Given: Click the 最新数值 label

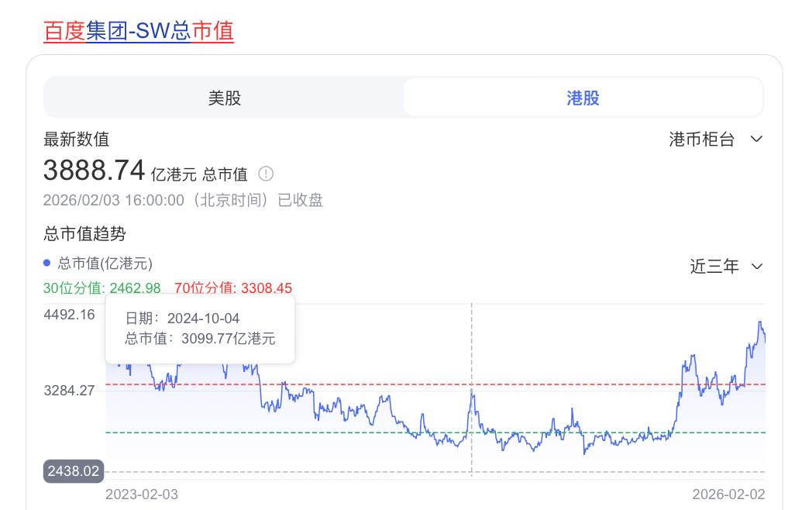Looking at the screenshot, I should point(77,139).
